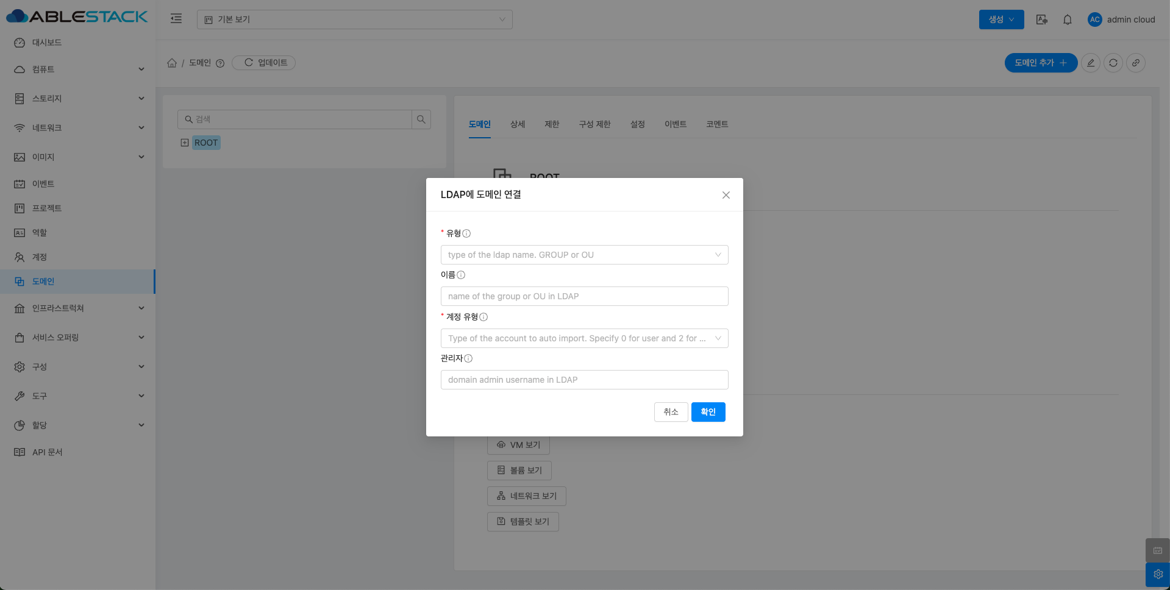Expand the 인프라스트럭쳐 sidebar menu
This screenshot has height=590, width=1170.
coord(77,308)
